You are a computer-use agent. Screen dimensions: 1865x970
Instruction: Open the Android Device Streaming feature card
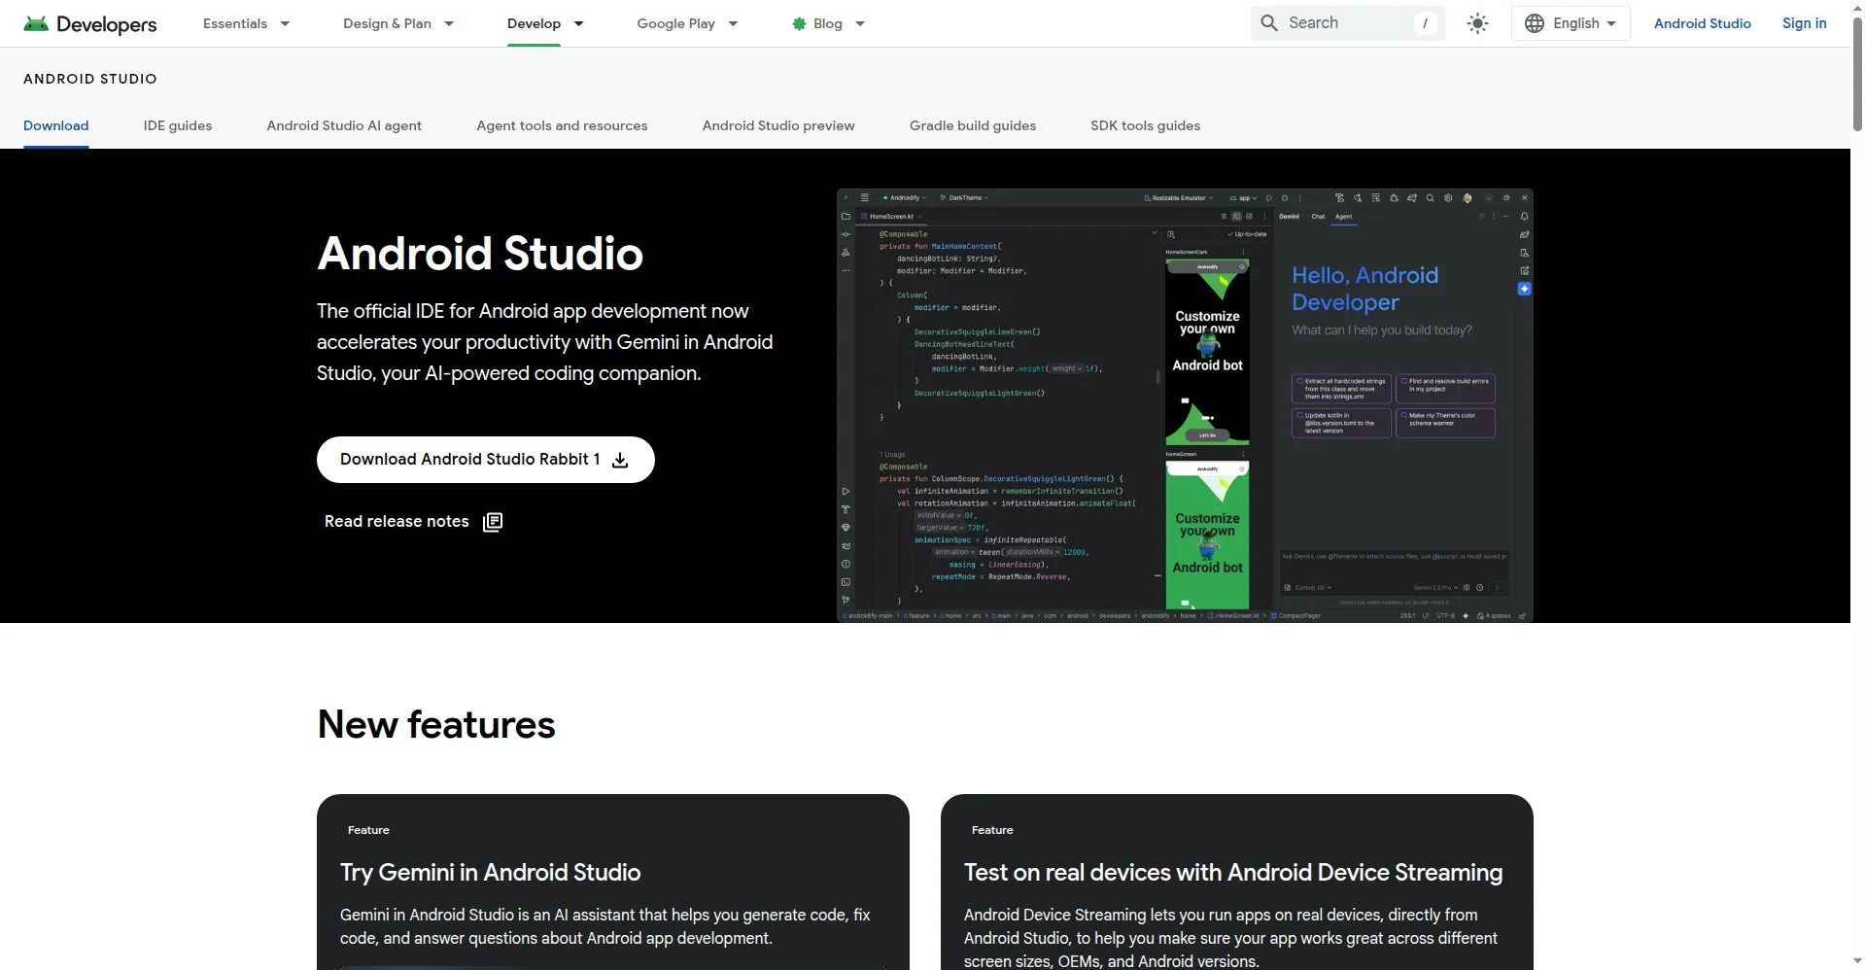tap(1237, 882)
